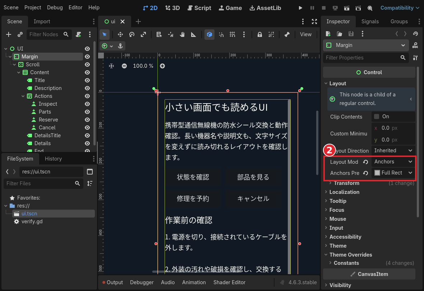424x291 pixels.
Task: Switch to the History tab
Action: [53, 159]
